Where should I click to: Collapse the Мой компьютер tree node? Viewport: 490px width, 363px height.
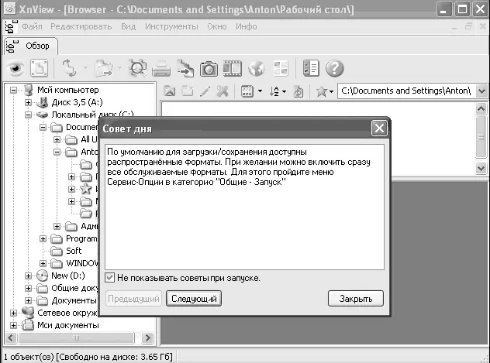tap(13, 90)
